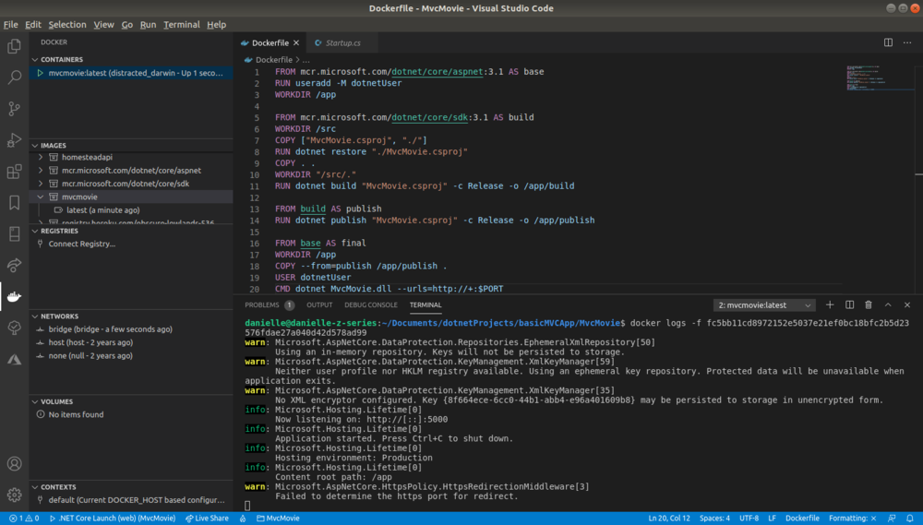The height and width of the screenshot is (525, 923).
Task: Click LF end-of-line setting
Action: click(x=772, y=519)
